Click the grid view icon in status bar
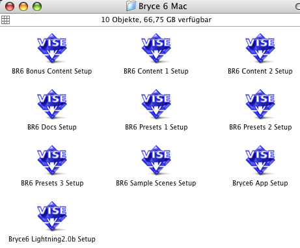300x248 pixels. point(5,20)
